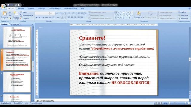Save via Quick Access toolbar icon
The width and height of the screenshot is (191, 107).
coord(8,5)
